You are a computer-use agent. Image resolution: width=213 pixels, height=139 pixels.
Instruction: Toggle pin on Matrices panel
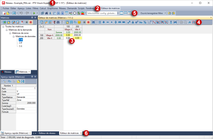[32, 18]
